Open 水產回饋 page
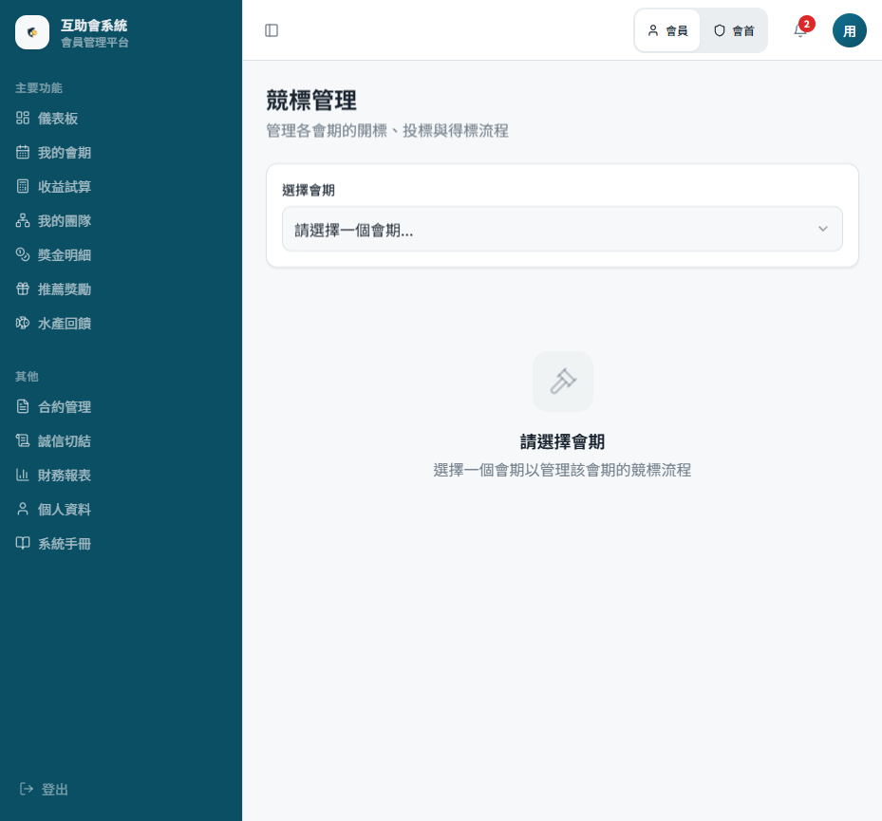 [x=121, y=323]
